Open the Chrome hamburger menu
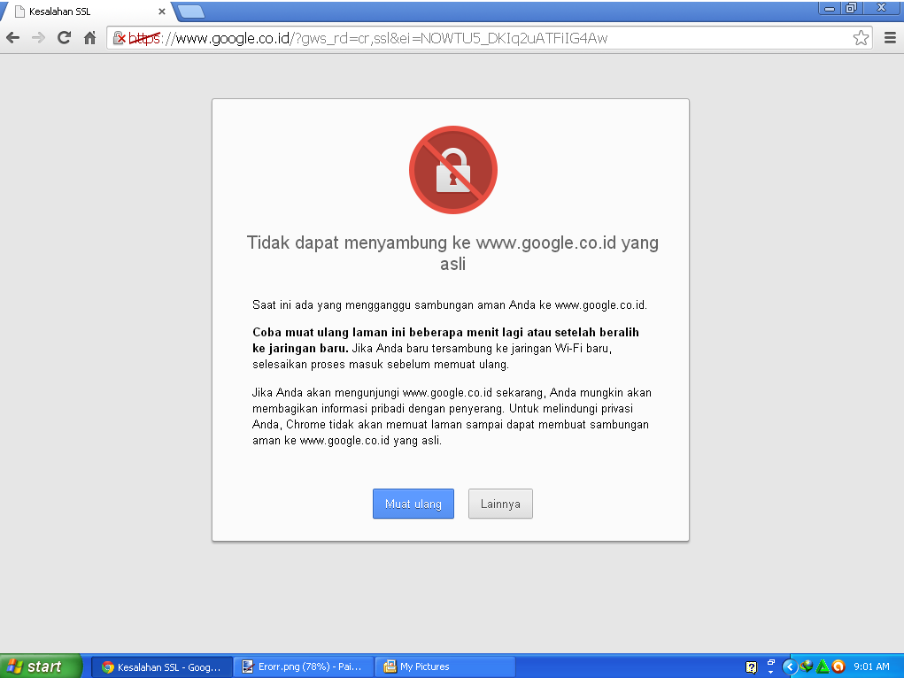The height and width of the screenshot is (678, 904). coord(890,38)
